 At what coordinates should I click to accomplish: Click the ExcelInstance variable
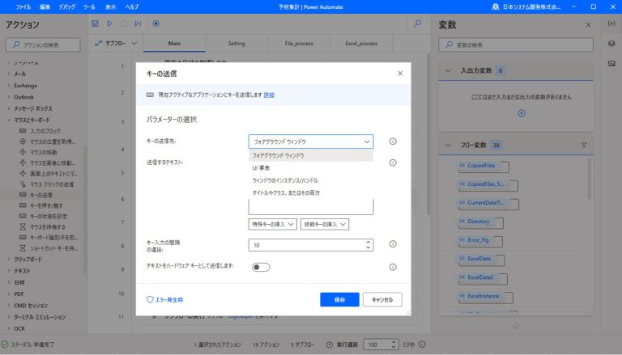click(484, 296)
